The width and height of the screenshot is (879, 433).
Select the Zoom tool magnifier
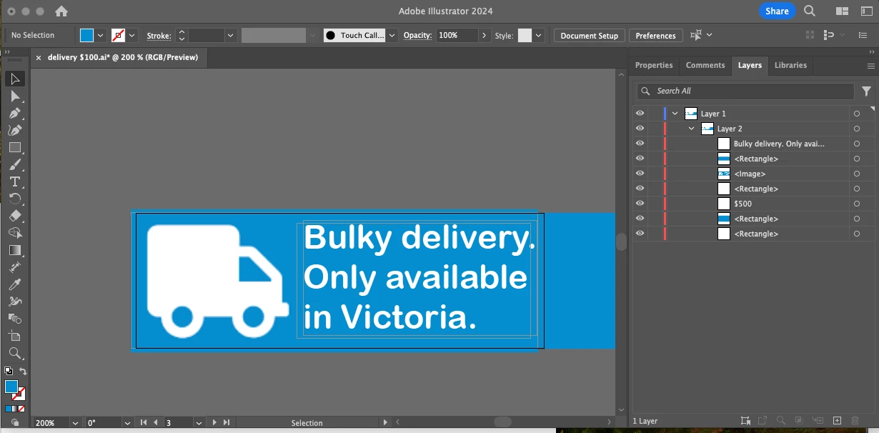(x=15, y=353)
